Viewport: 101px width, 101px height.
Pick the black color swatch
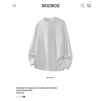click(x=24, y=97)
